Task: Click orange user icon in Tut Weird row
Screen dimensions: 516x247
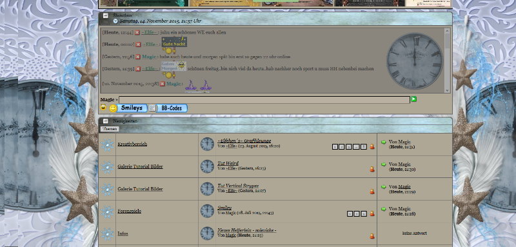Action: (x=372, y=169)
